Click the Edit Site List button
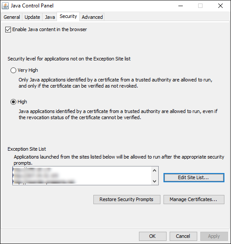The image size is (231, 244). pyautogui.click(x=194, y=177)
